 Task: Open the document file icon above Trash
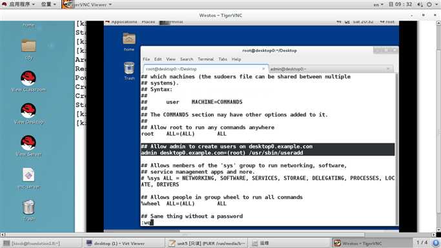coord(28,175)
